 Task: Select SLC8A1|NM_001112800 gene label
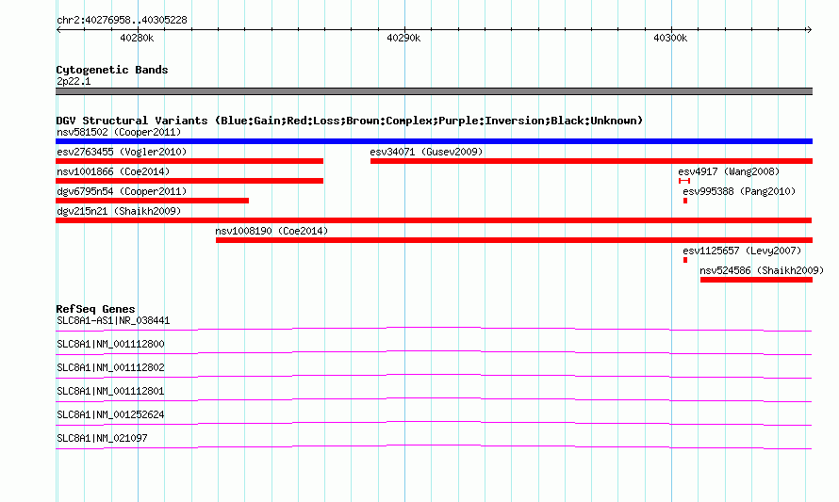[110, 345]
